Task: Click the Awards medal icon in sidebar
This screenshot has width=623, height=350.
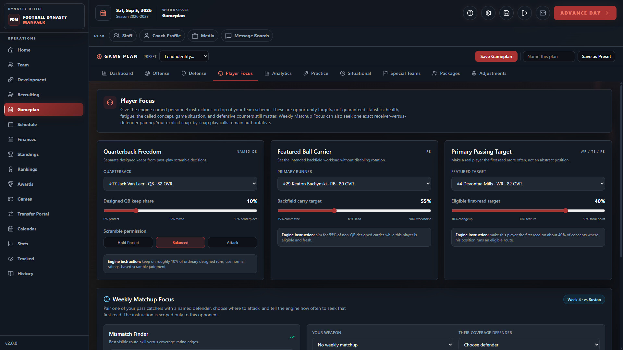Action: [11, 184]
